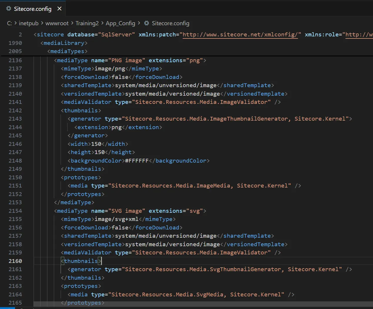Click extensions="png" attribute value
The height and width of the screenshot is (309, 373).
pos(194,60)
